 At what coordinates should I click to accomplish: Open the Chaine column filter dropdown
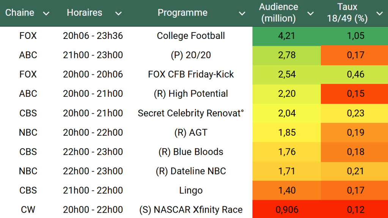pos(46,14)
